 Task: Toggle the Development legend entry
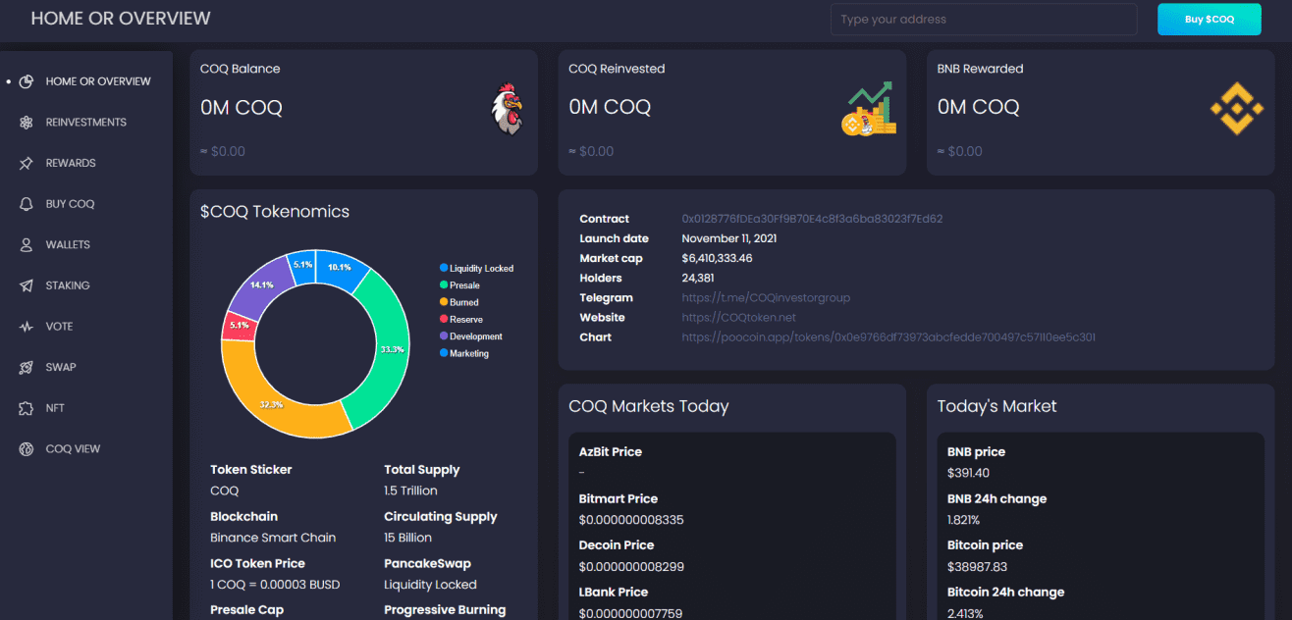471,336
